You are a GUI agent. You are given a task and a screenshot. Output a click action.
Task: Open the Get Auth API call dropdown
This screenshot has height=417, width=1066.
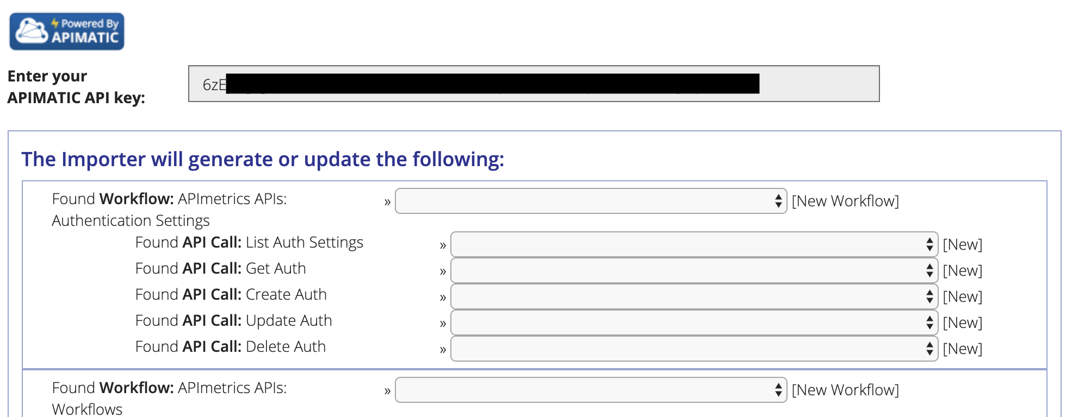click(694, 270)
